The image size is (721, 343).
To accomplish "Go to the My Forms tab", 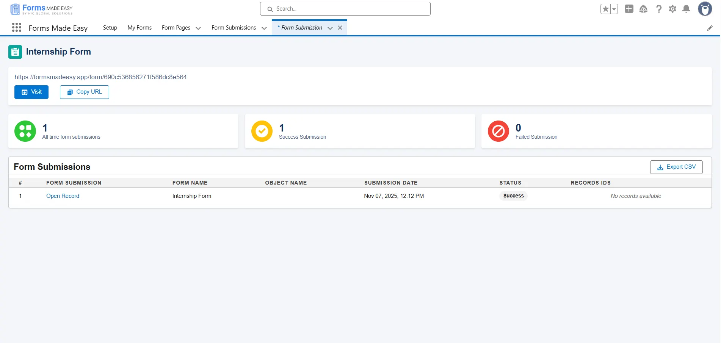I will [x=139, y=28].
